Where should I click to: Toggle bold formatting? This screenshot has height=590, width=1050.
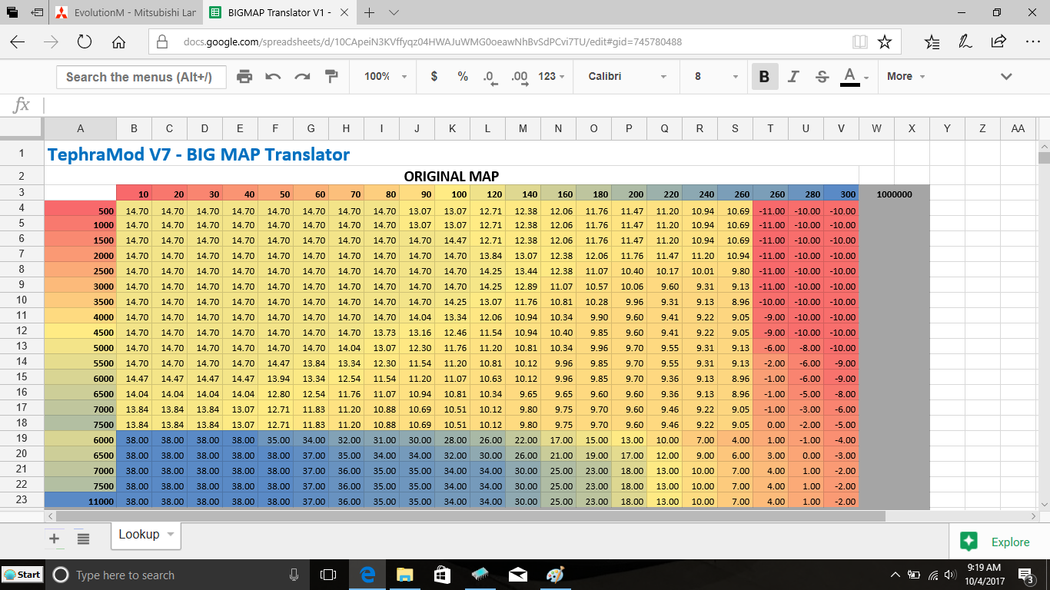point(764,76)
